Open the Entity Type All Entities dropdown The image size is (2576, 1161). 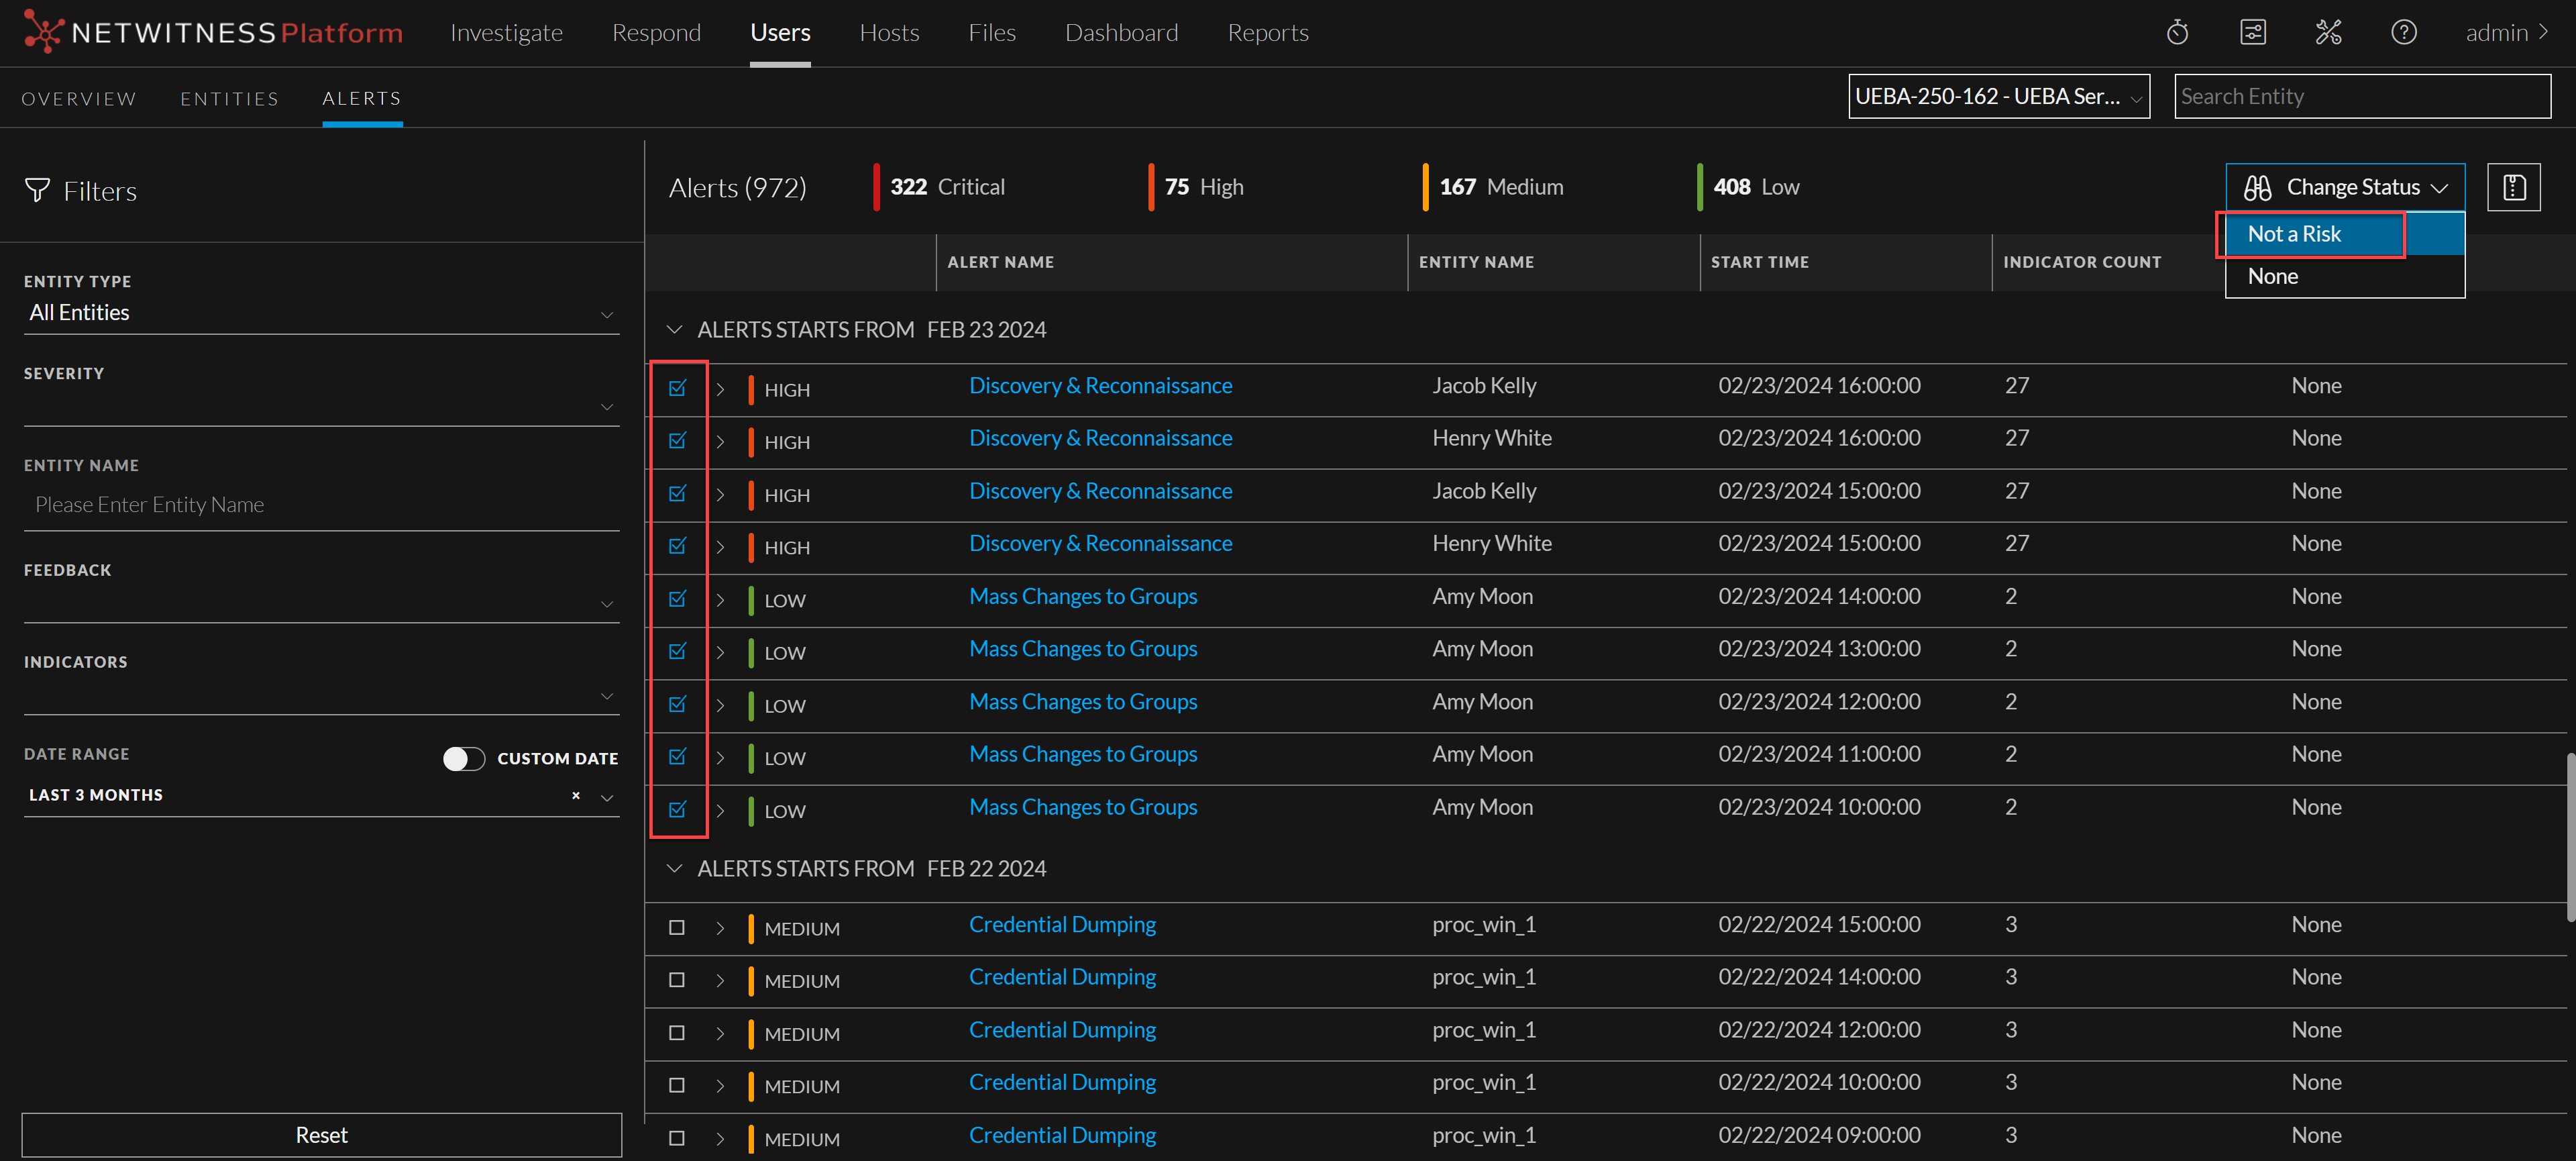[x=320, y=313]
